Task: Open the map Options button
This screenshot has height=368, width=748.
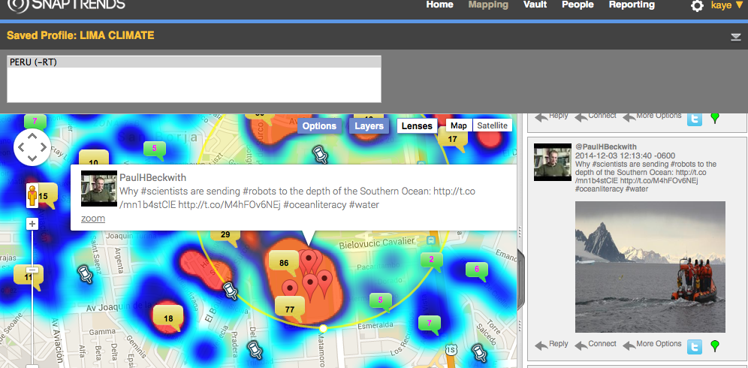Action: [319, 126]
